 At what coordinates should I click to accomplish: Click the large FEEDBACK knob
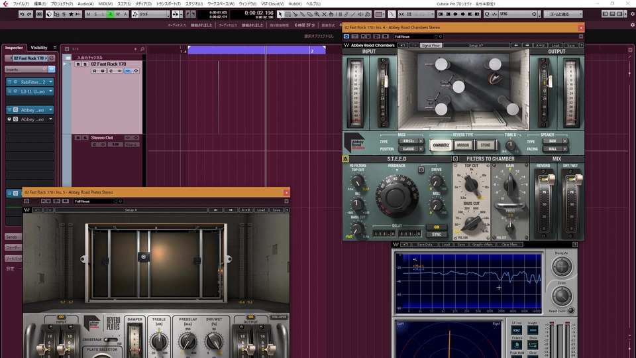tap(397, 198)
